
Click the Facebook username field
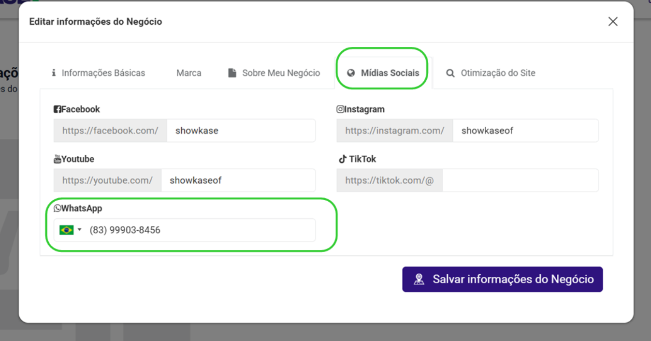[241, 131]
